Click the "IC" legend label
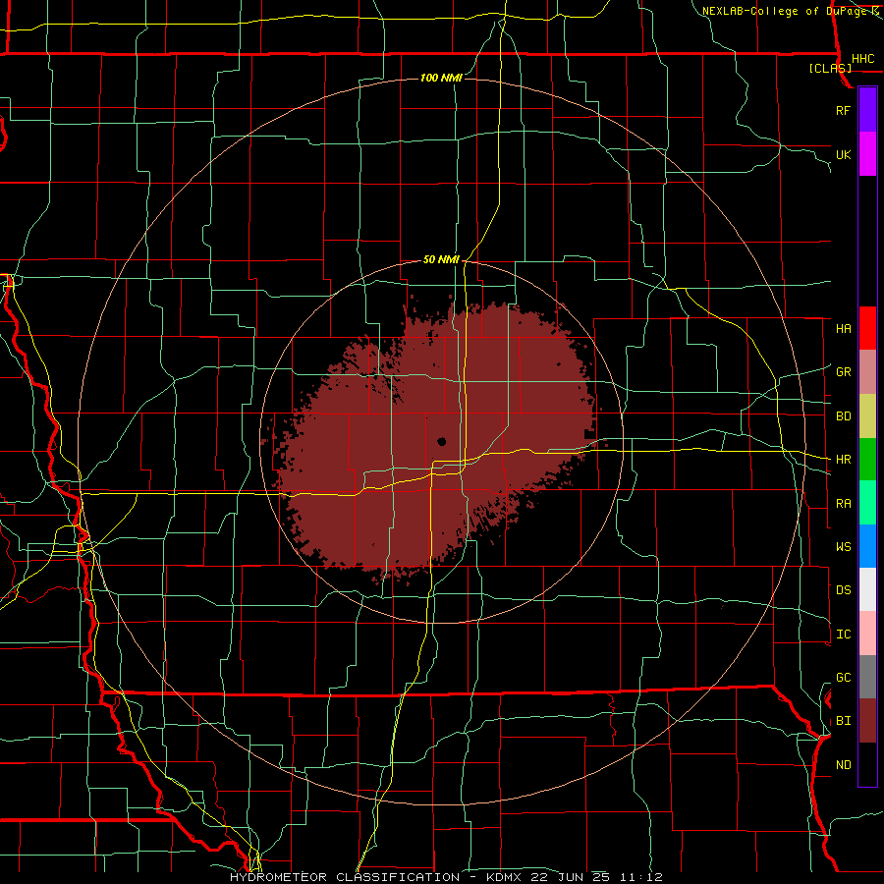884x884 pixels. click(843, 635)
